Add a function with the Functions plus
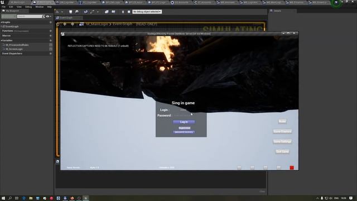Viewport: 357px width, 201px height. click(x=51, y=31)
